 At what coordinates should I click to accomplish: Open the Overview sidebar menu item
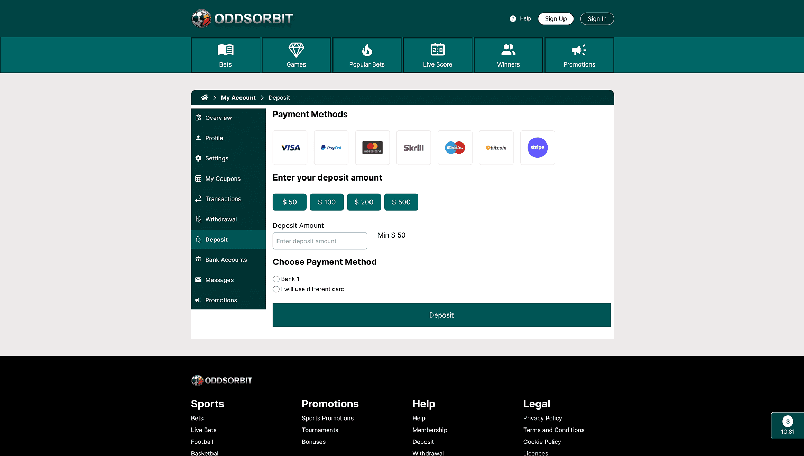(x=228, y=118)
